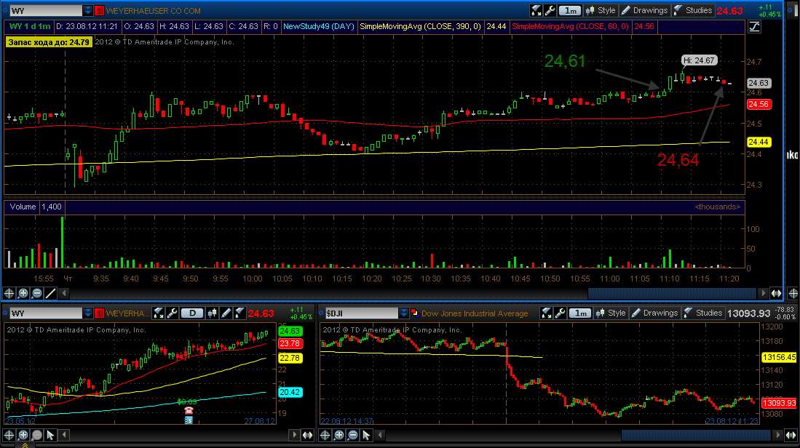Open the pencil Drawings icon on WY daily chart

pyautogui.click(x=226, y=313)
